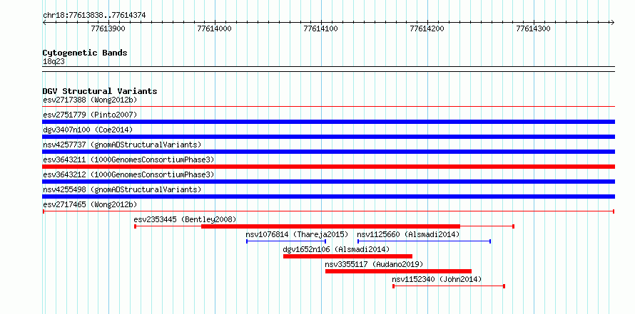The image size is (635, 314).
Task: Open variant nsv1125660 (Alsmadi2014) label
Action: [x=408, y=235]
